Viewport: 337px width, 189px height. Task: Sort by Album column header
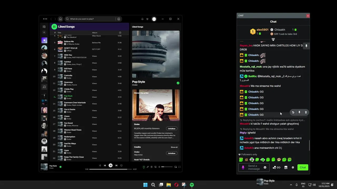[x=95, y=33]
